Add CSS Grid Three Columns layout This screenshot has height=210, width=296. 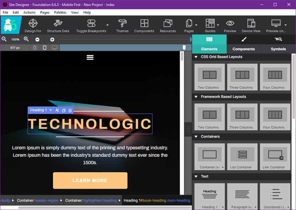point(242,77)
